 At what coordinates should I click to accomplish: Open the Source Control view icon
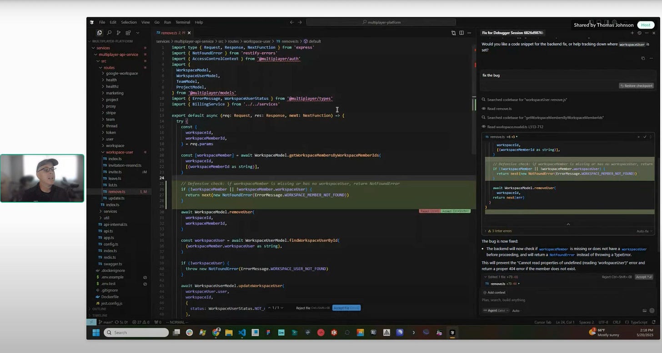119,33
